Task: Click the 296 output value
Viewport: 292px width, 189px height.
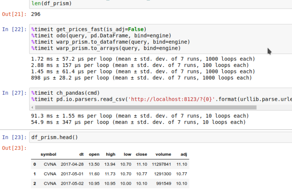Action: click(36, 14)
